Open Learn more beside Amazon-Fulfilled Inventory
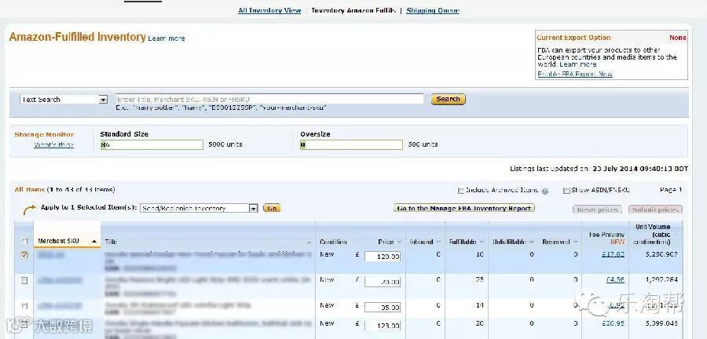Screen dimensions: 707x339 point(167,38)
